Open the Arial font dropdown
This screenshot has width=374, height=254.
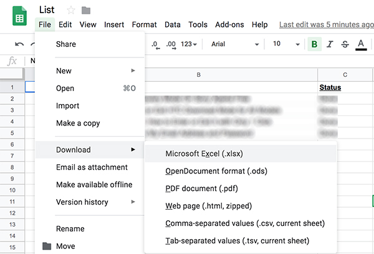click(x=235, y=44)
